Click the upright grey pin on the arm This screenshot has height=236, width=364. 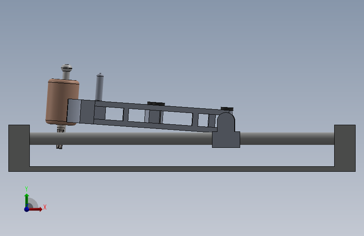(100, 87)
